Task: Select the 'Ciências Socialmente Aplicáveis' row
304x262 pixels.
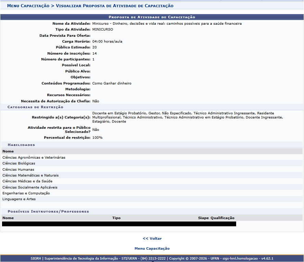Action: pyautogui.click(x=152, y=187)
